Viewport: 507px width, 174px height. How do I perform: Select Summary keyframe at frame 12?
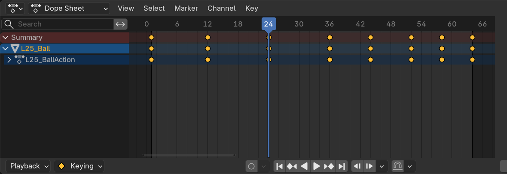point(208,38)
